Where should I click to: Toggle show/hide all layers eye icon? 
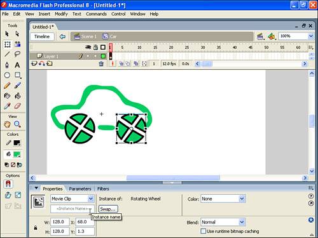pos(88,47)
